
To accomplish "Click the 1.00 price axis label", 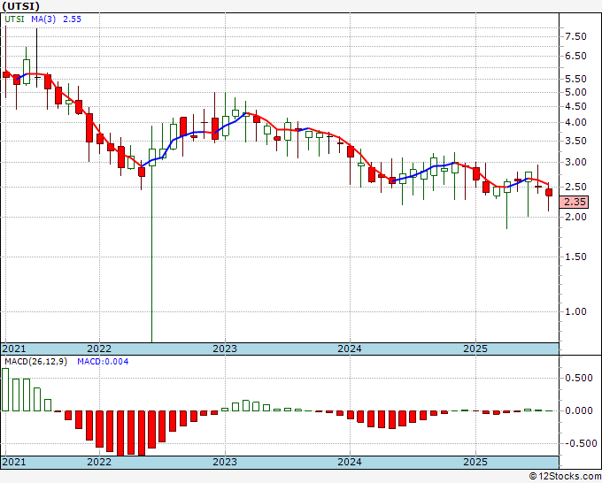I will click(575, 311).
